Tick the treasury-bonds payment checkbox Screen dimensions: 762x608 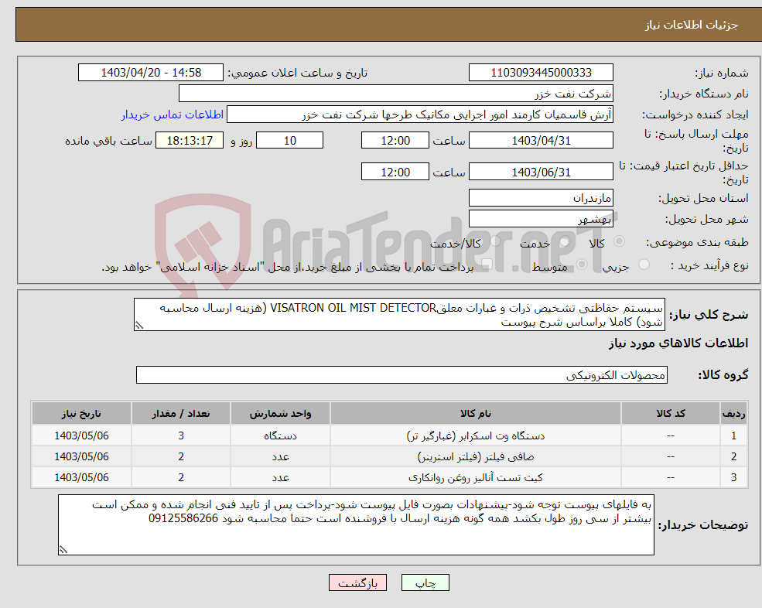tap(487, 265)
